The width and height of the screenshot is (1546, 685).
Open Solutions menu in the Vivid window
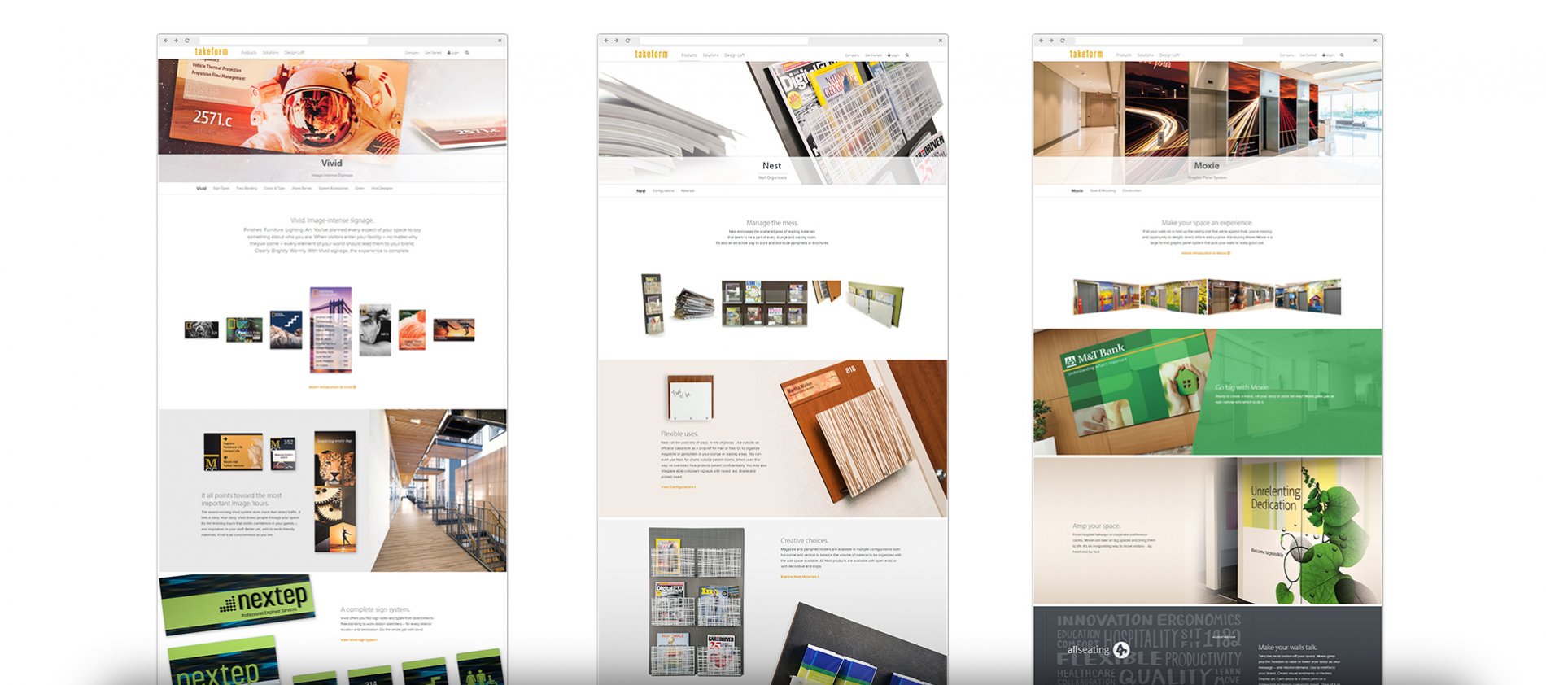tap(271, 53)
